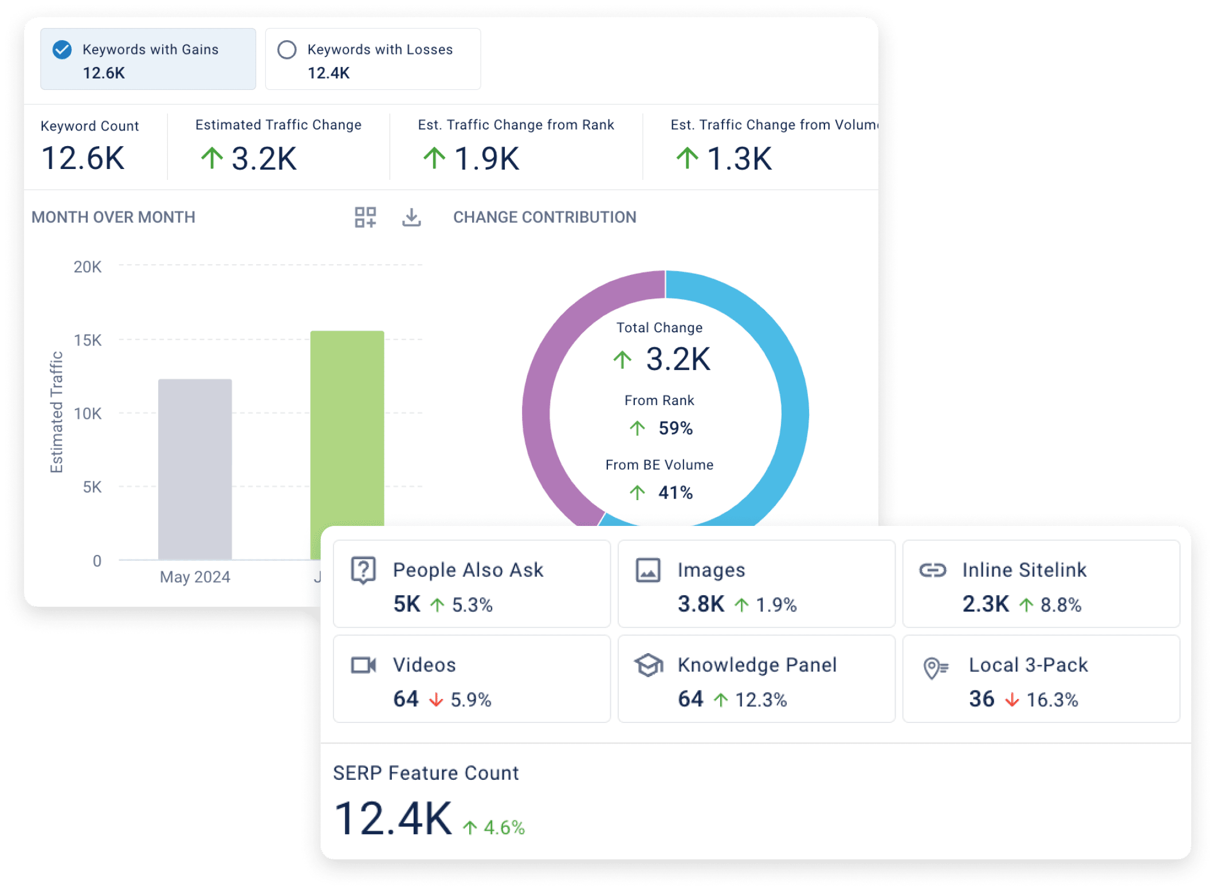Click the add-to-dashboard grid icon

point(365,217)
